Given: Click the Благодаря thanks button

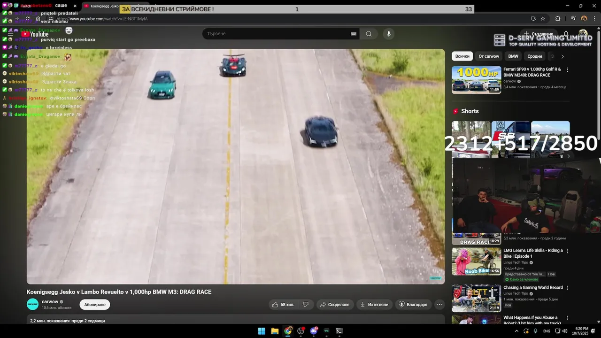Looking at the screenshot, I should coord(413,305).
